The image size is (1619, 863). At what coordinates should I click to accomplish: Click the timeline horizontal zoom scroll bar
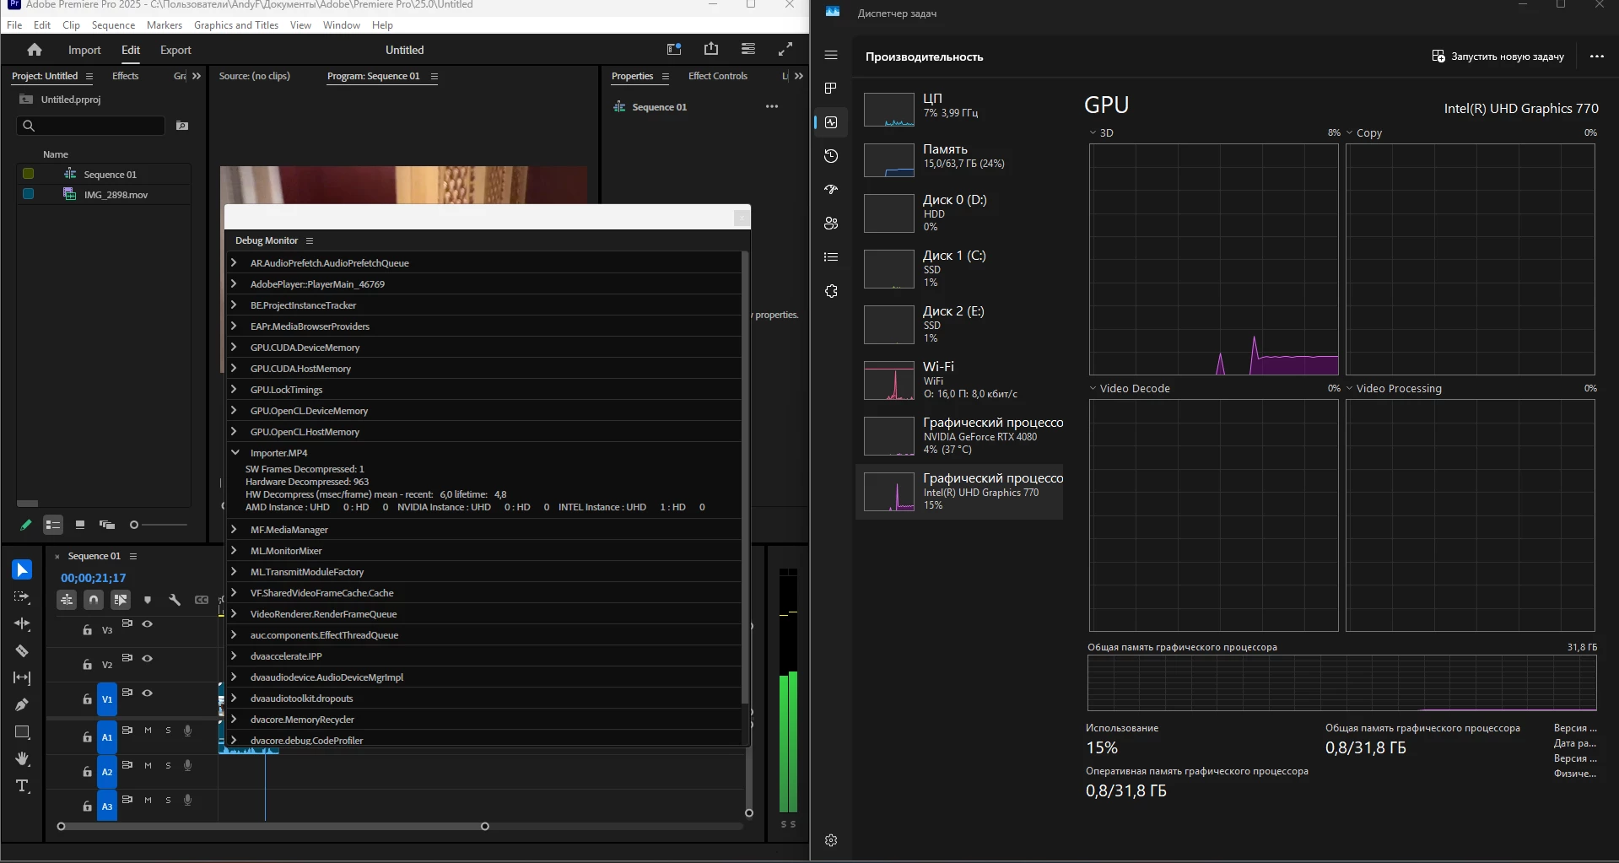273,827
